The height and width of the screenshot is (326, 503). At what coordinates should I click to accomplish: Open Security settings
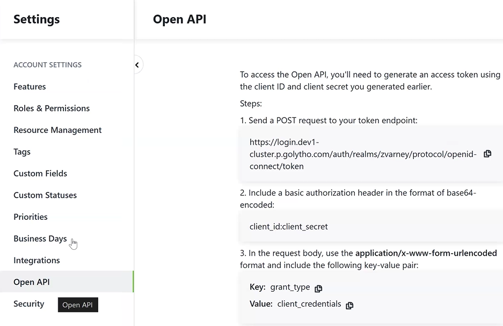tap(29, 304)
